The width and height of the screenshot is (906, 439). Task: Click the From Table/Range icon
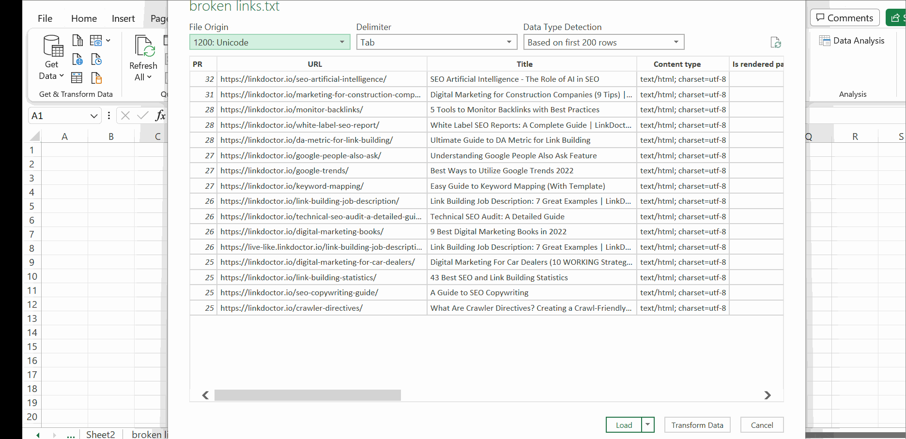pyautogui.click(x=77, y=77)
